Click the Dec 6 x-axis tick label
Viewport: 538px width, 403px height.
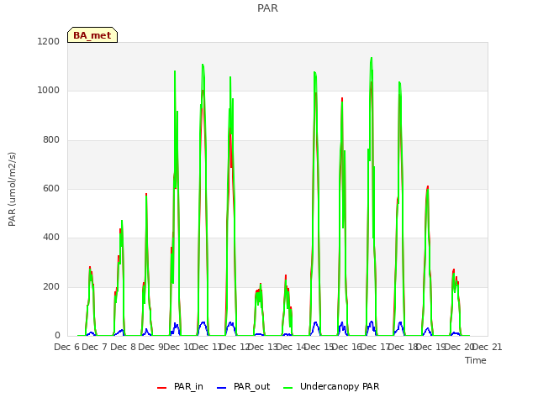tap(67, 347)
